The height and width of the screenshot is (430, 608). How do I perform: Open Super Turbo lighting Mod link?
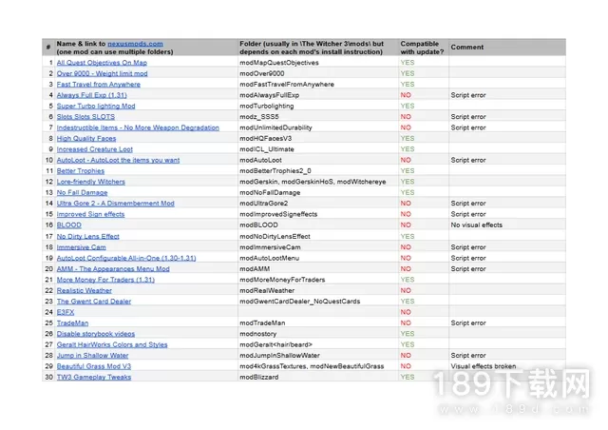[x=96, y=106]
